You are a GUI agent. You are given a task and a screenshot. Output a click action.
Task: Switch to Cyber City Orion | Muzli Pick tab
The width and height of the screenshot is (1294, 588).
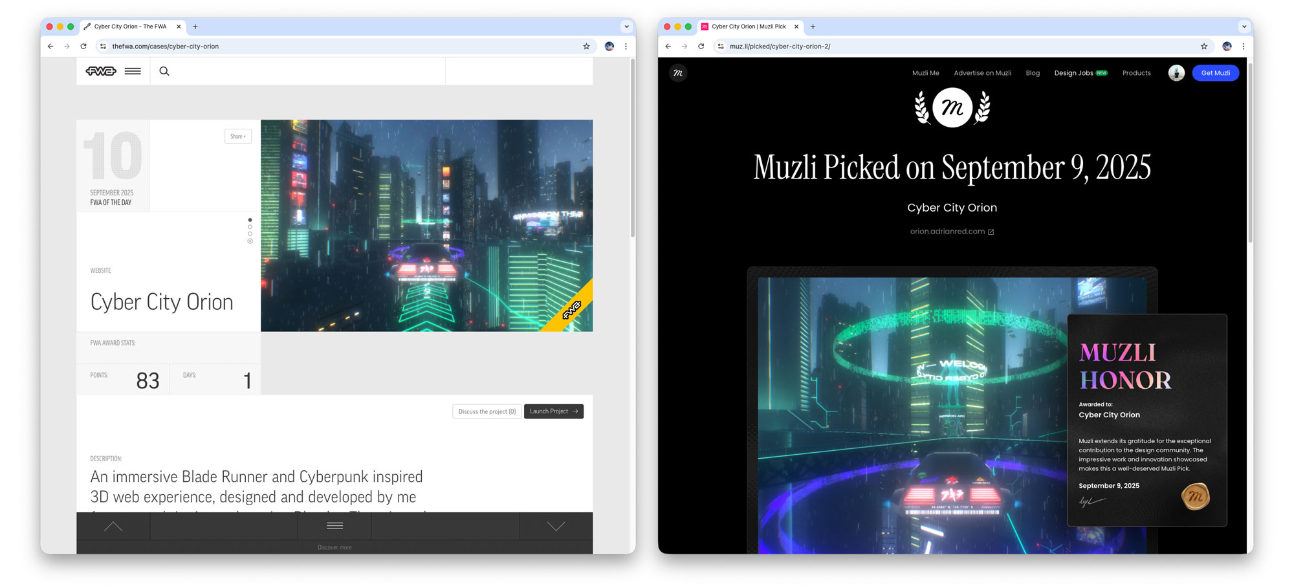pos(751,27)
